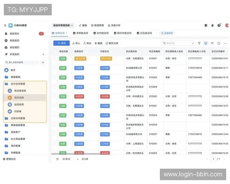Check the row CGDD240615-05

click(54, 125)
